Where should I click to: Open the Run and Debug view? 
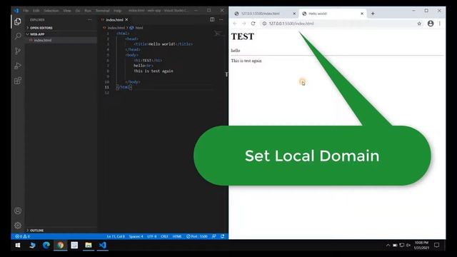click(x=18, y=66)
